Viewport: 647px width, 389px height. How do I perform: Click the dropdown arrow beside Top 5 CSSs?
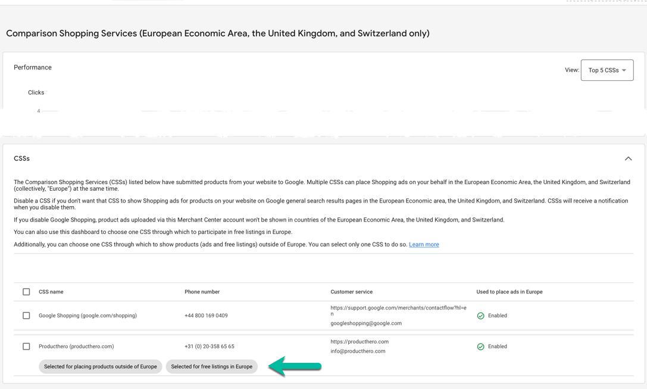624,71
